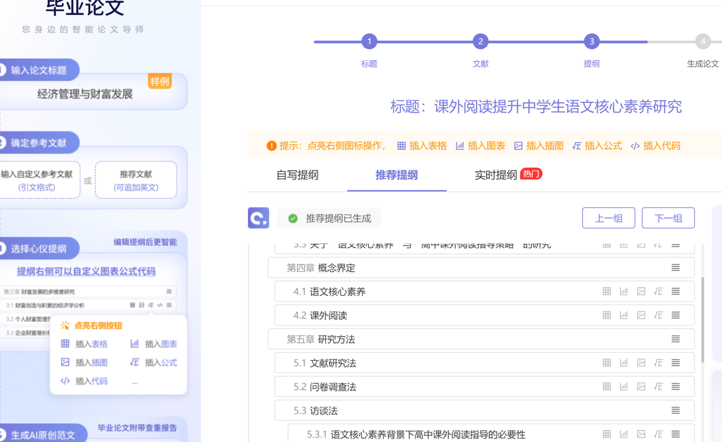Select the 插入代码 icon in the tooltip popup
The height and width of the screenshot is (442, 722).
coord(66,381)
